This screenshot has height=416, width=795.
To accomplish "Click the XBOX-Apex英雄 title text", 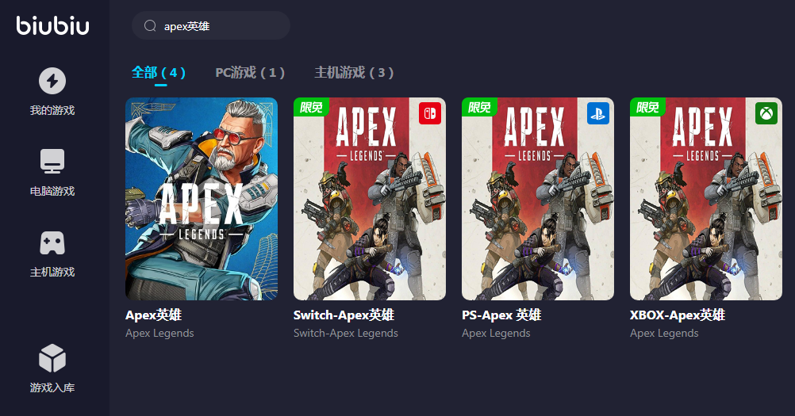I will 678,315.
